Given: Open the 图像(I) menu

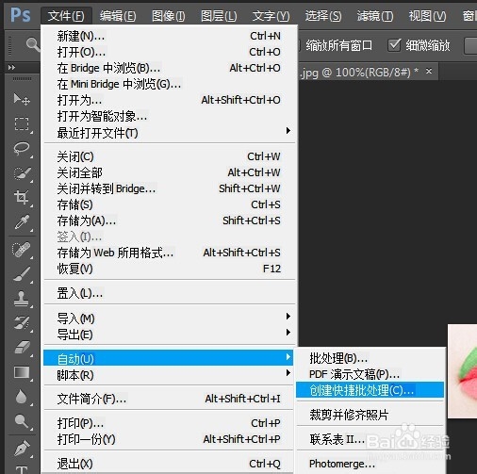Looking at the screenshot, I should [168, 15].
